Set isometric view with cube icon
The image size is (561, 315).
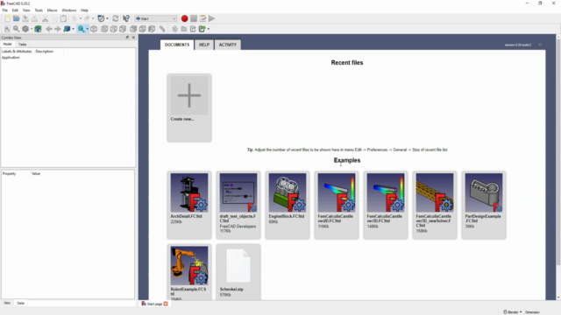94,29
